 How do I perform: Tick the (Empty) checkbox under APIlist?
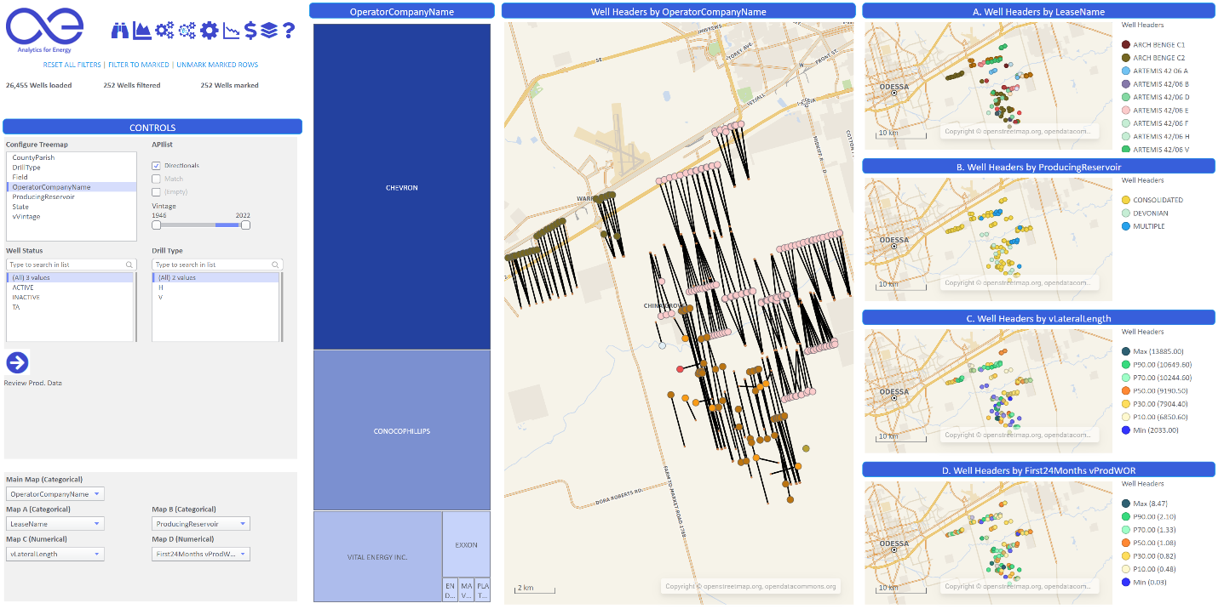(x=156, y=192)
